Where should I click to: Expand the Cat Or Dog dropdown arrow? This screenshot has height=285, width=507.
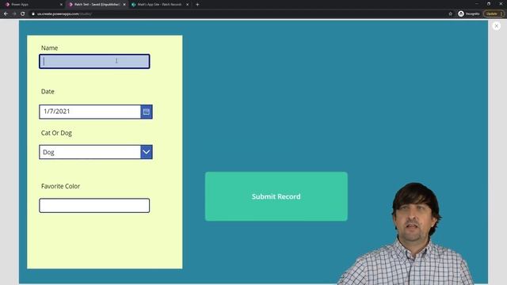(147, 152)
